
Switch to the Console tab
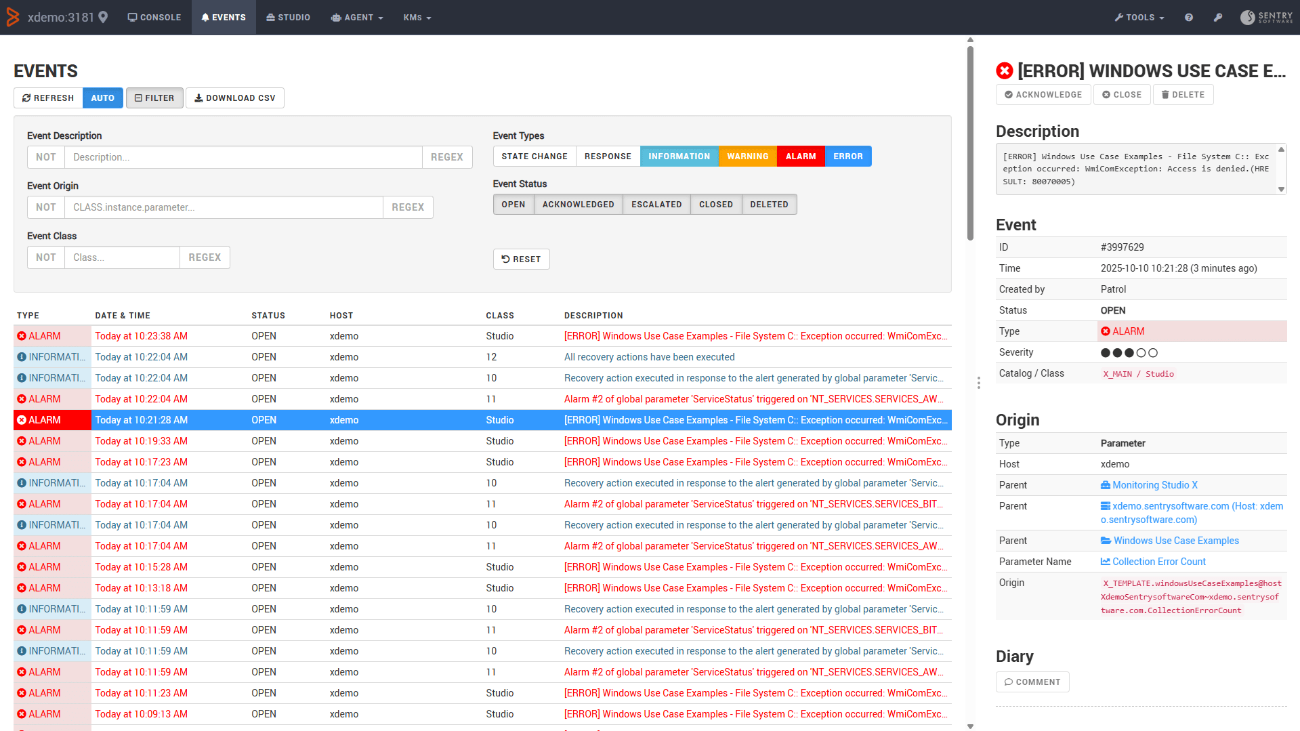[154, 18]
